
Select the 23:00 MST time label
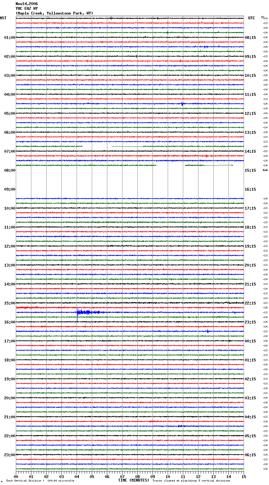pos(10,455)
